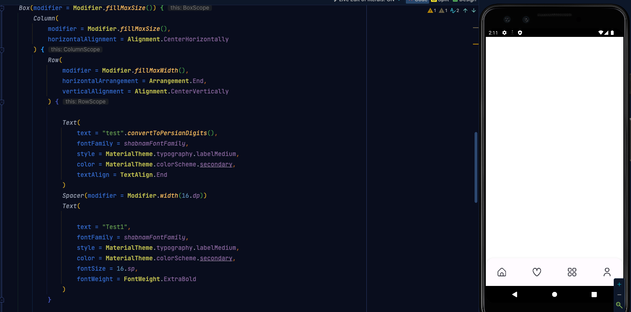Click the textAlign parameter name
The width and height of the screenshot is (631, 312).
(x=93, y=175)
